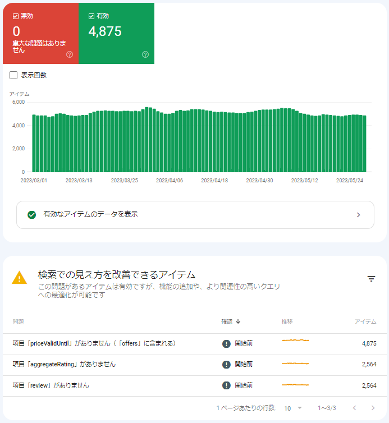This screenshot has height=423, width=389.
Task: Click the yellow warning triangle icon
Action: (x=20, y=278)
